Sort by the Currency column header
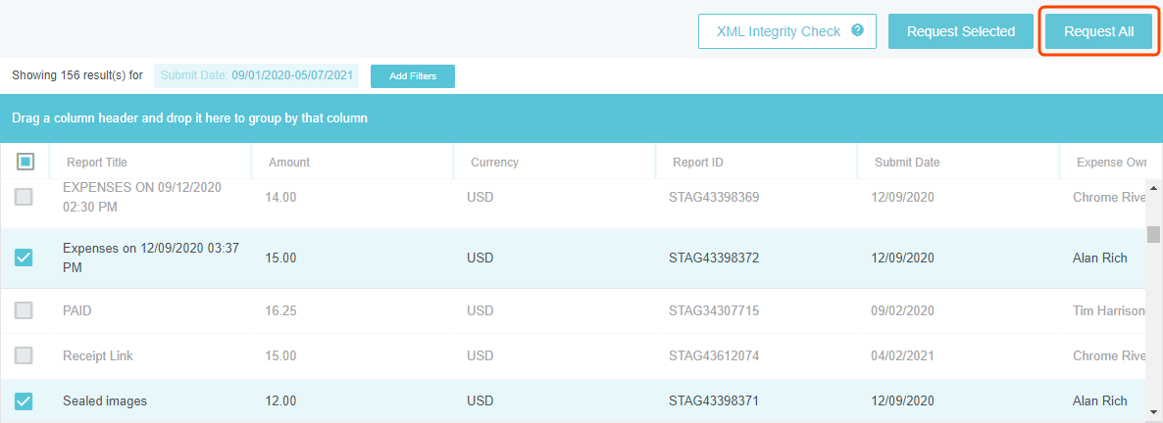Image resolution: width=1163 pixels, height=423 pixels. [494, 163]
